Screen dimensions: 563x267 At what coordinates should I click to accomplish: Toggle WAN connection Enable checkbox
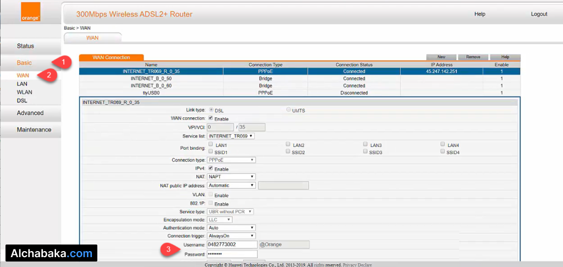point(211,118)
